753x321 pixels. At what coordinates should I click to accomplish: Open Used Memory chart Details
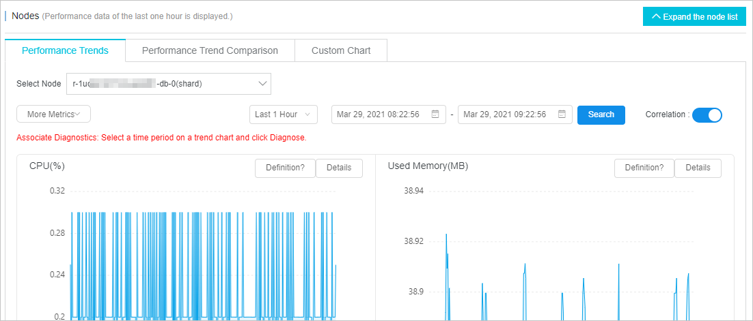[x=698, y=168]
